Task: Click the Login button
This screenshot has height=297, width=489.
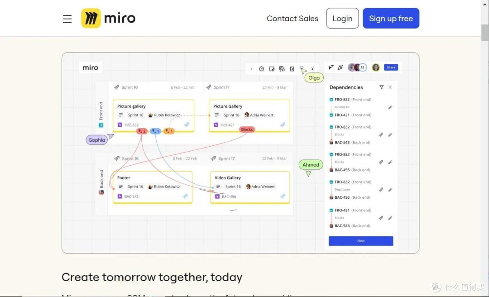Action: [x=342, y=19]
